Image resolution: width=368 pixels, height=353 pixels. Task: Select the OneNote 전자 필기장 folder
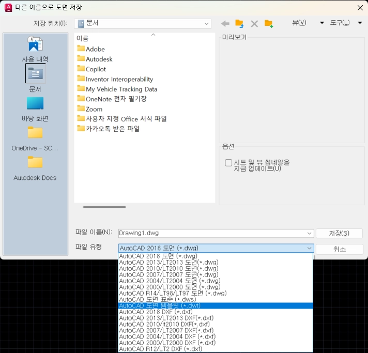pos(112,99)
